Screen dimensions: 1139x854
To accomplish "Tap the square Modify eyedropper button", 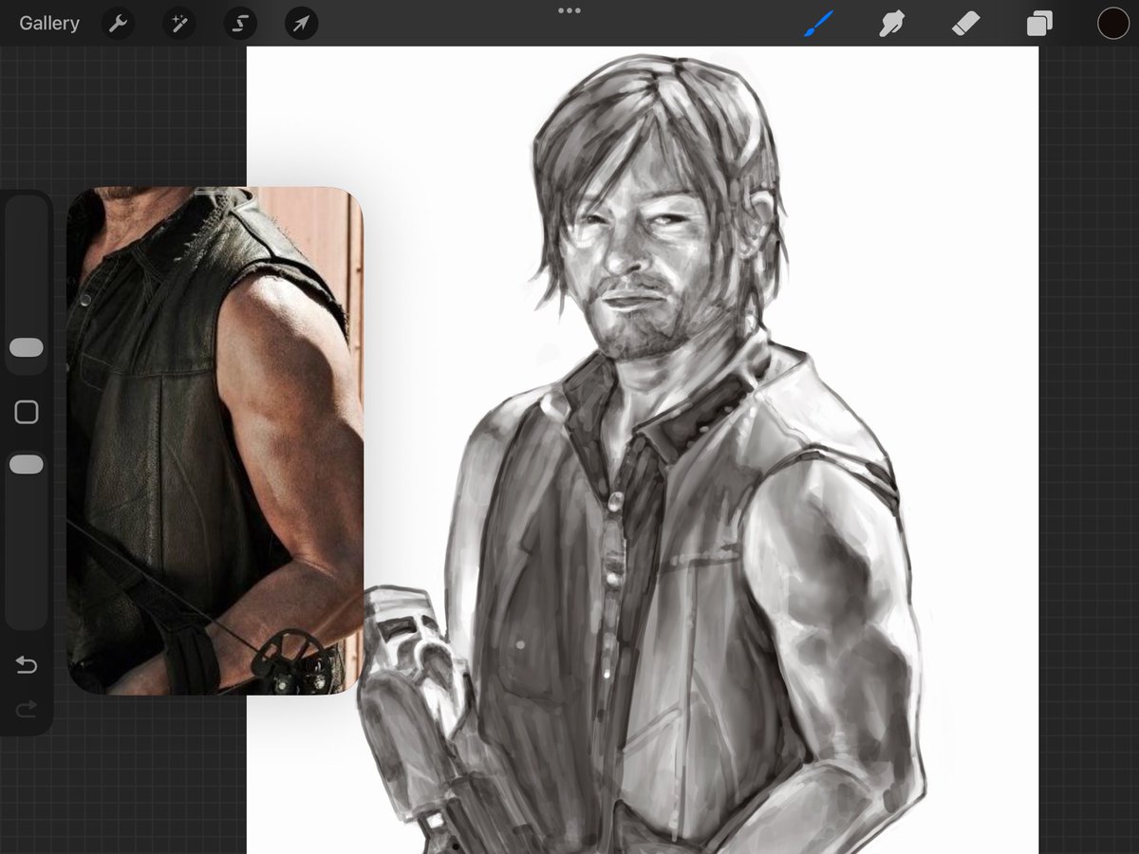I will (x=27, y=412).
